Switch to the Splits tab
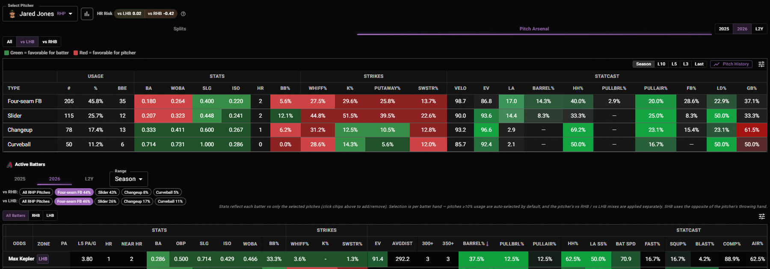This screenshot has width=770, height=269. pos(180,29)
